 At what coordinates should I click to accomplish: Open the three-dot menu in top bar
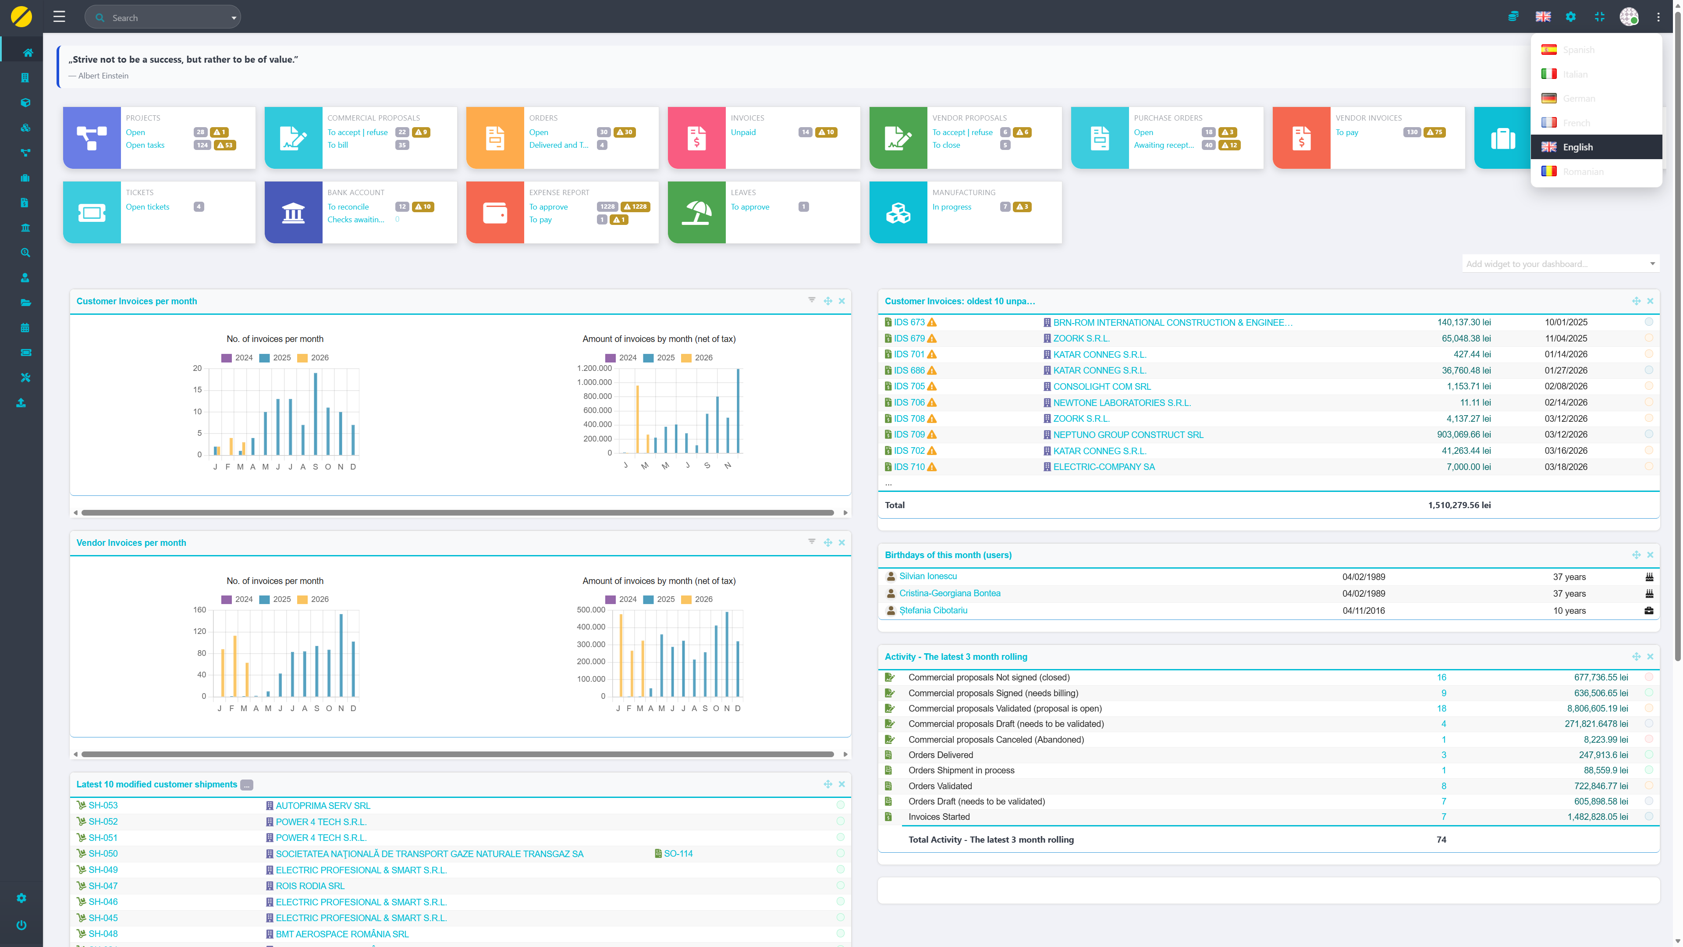1658,17
